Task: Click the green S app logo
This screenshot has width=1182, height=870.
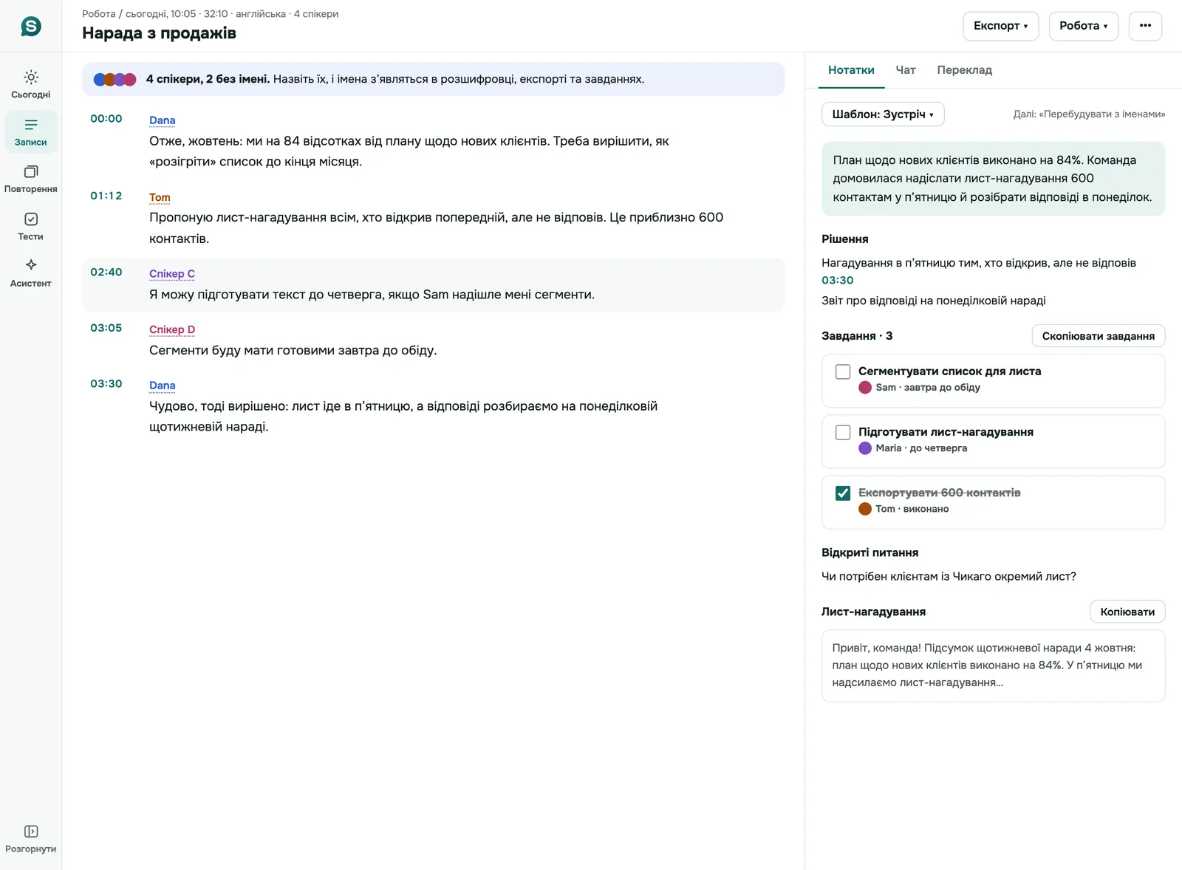Action: (x=31, y=27)
